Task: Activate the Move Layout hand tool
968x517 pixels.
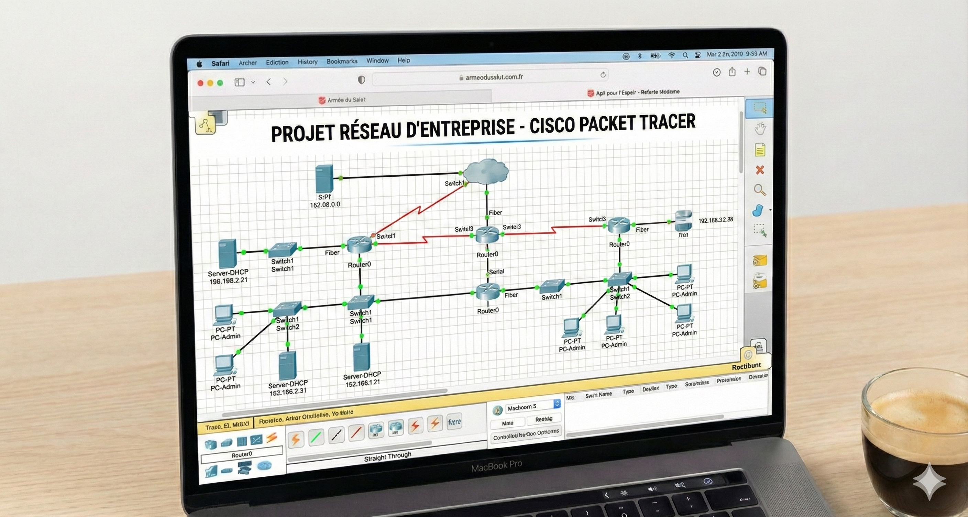Action: tap(760, 129)
